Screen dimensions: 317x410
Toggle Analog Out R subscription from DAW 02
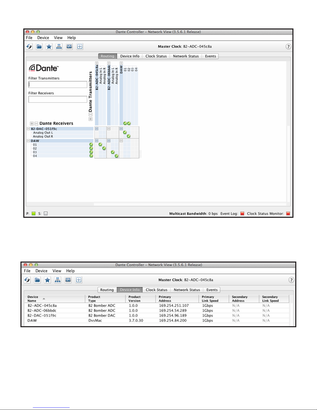point(129,136)
